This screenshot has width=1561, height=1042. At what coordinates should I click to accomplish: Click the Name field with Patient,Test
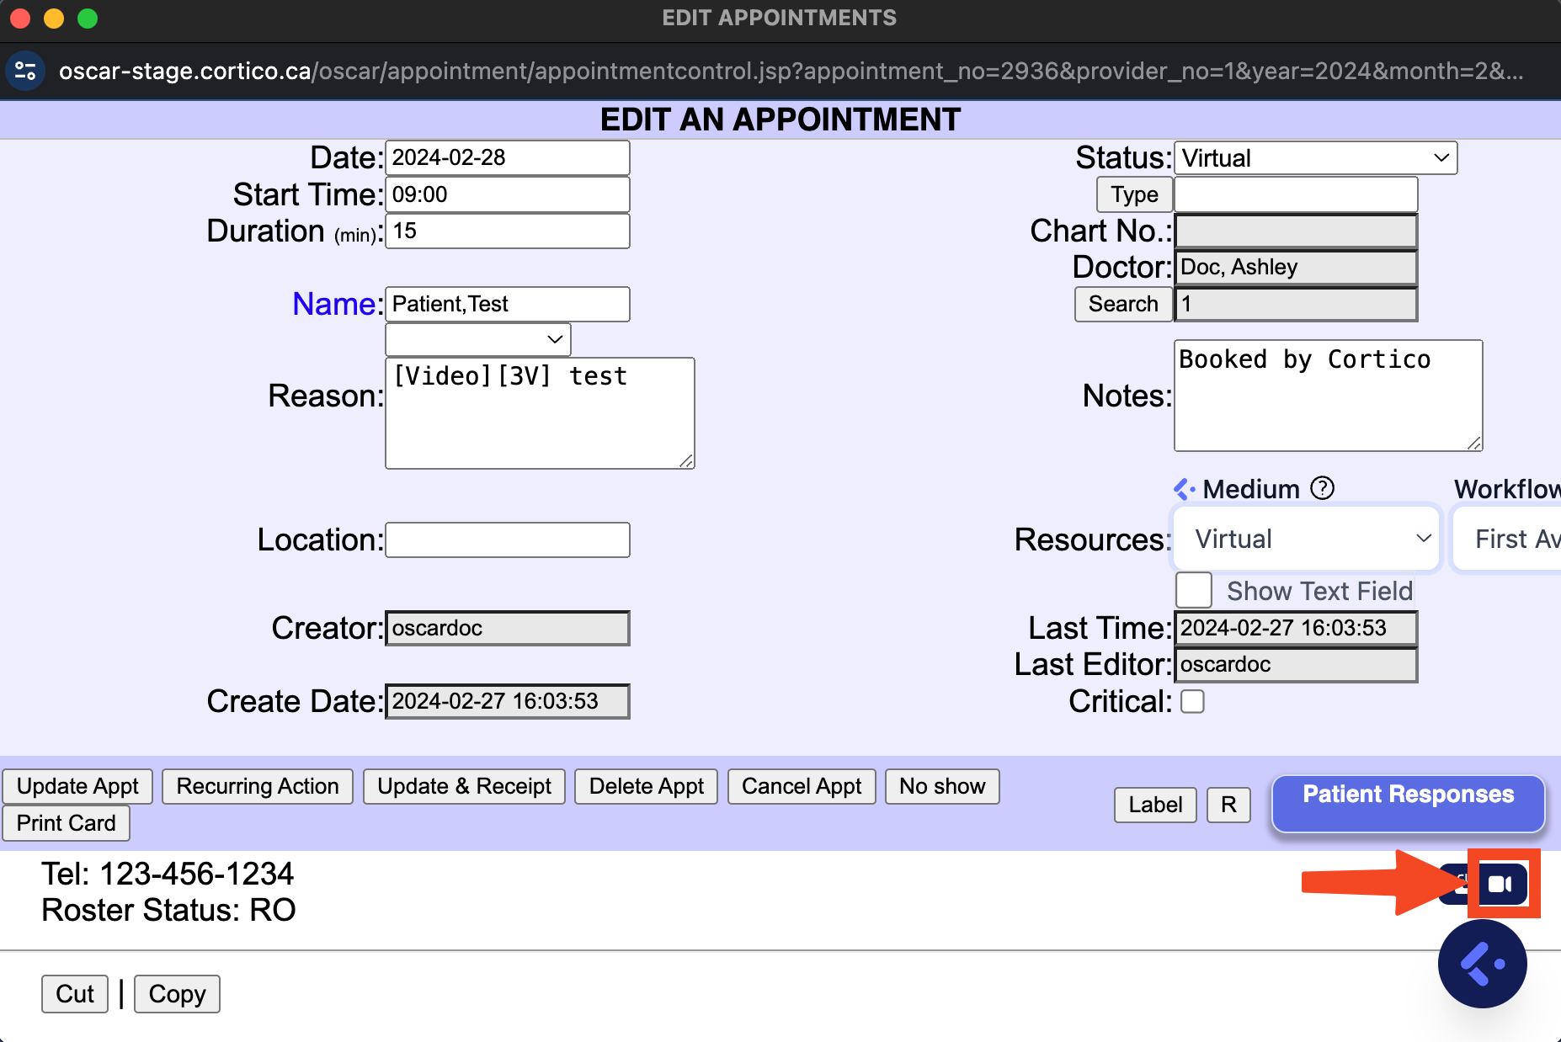pyautogui.click(x=508, y=304)
